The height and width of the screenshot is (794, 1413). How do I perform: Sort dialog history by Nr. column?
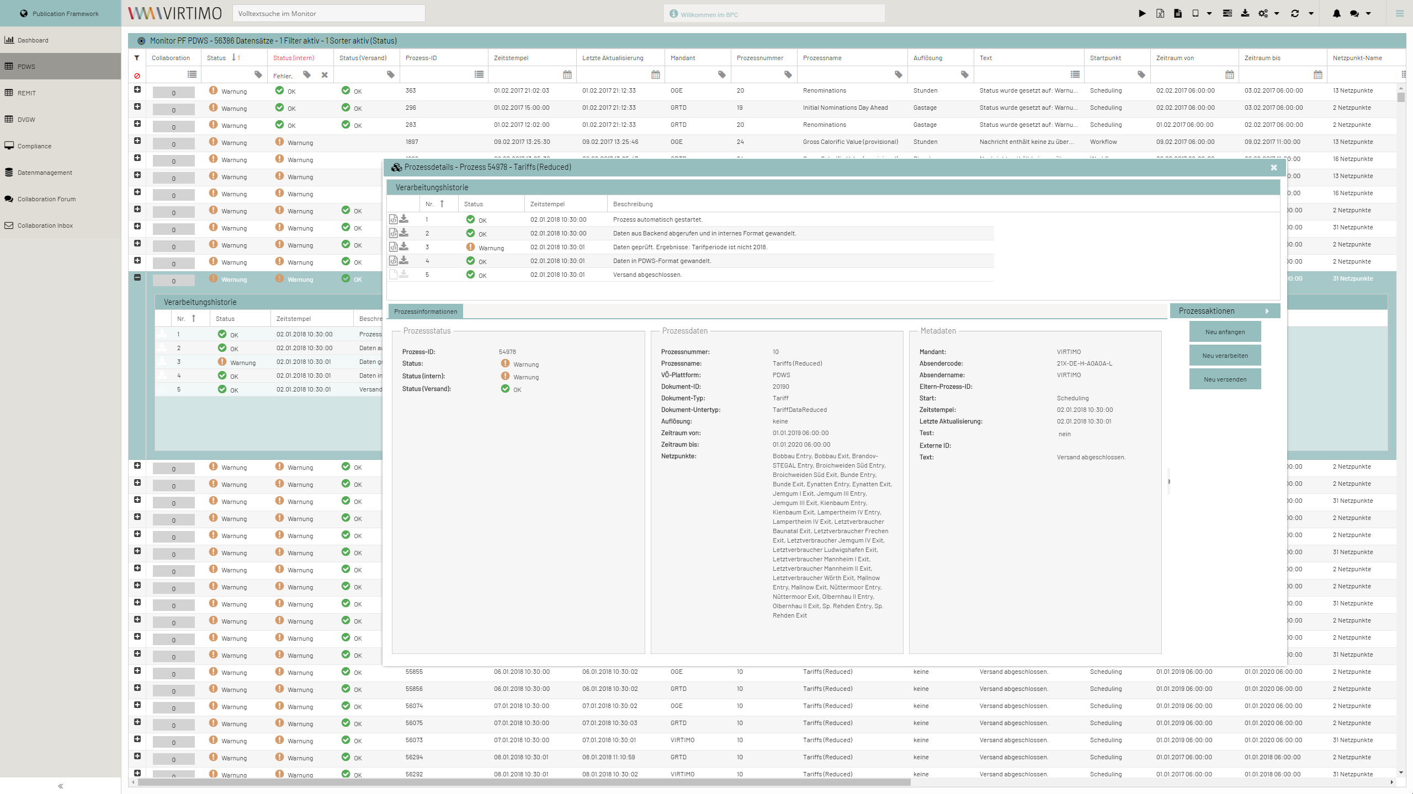pyautogui.click(x=439, y=204)
